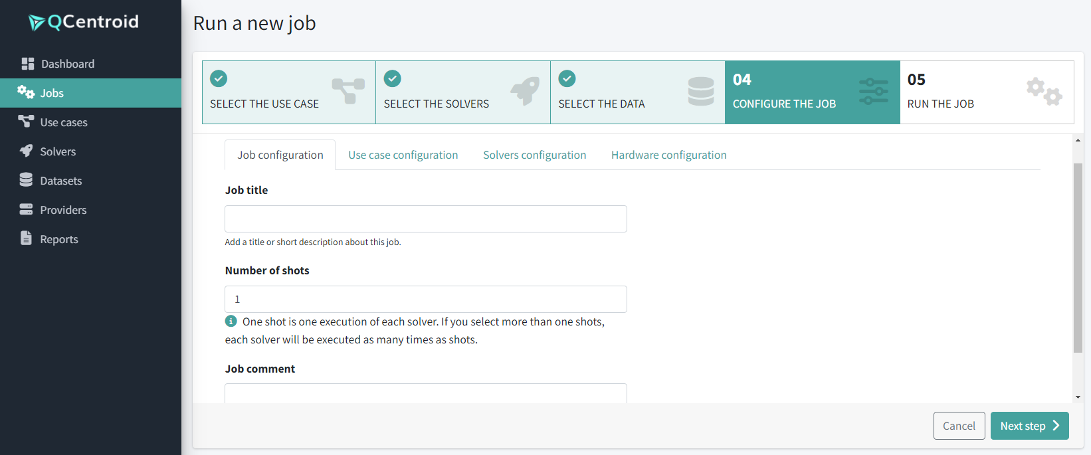Image resolution: width=1091 pixels, height=455 pixels.
Task: Return to Select the Data step
Action: point(637,92)
